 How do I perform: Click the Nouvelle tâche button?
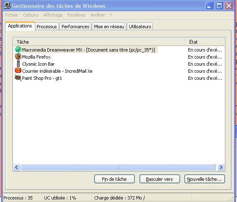click(205, 179)
